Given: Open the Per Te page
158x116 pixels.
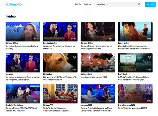Looking at the screenshot, I should point(77,4).
